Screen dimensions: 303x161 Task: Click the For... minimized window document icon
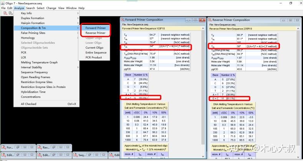(x=4, y=148)
